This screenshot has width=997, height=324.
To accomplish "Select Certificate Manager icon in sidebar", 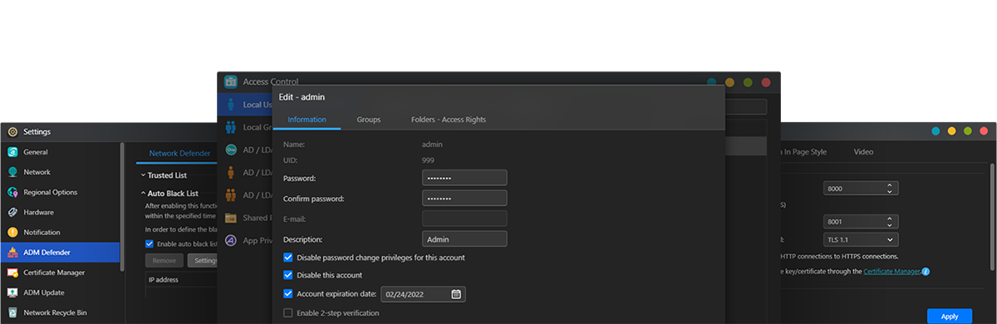I will point(12,272).
